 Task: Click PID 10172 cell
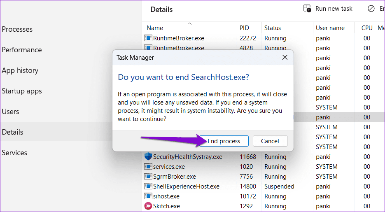pos(248,196)
